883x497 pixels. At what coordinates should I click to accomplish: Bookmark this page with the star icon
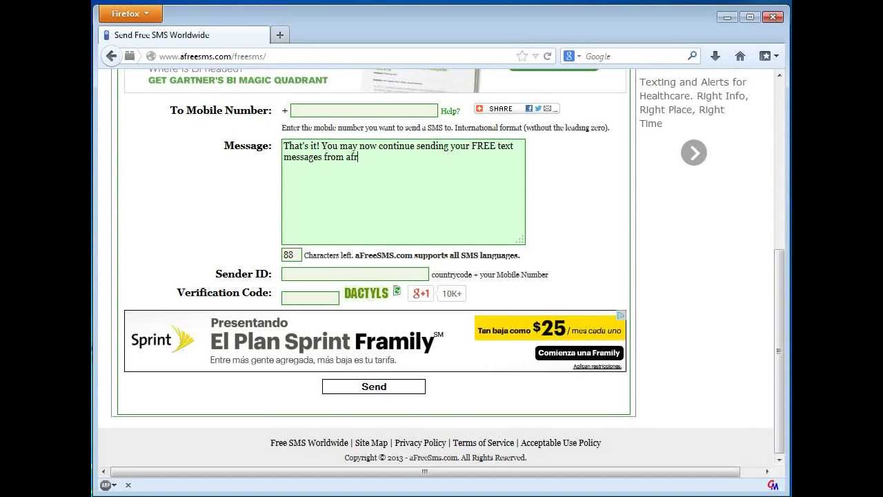click(522, 56)
